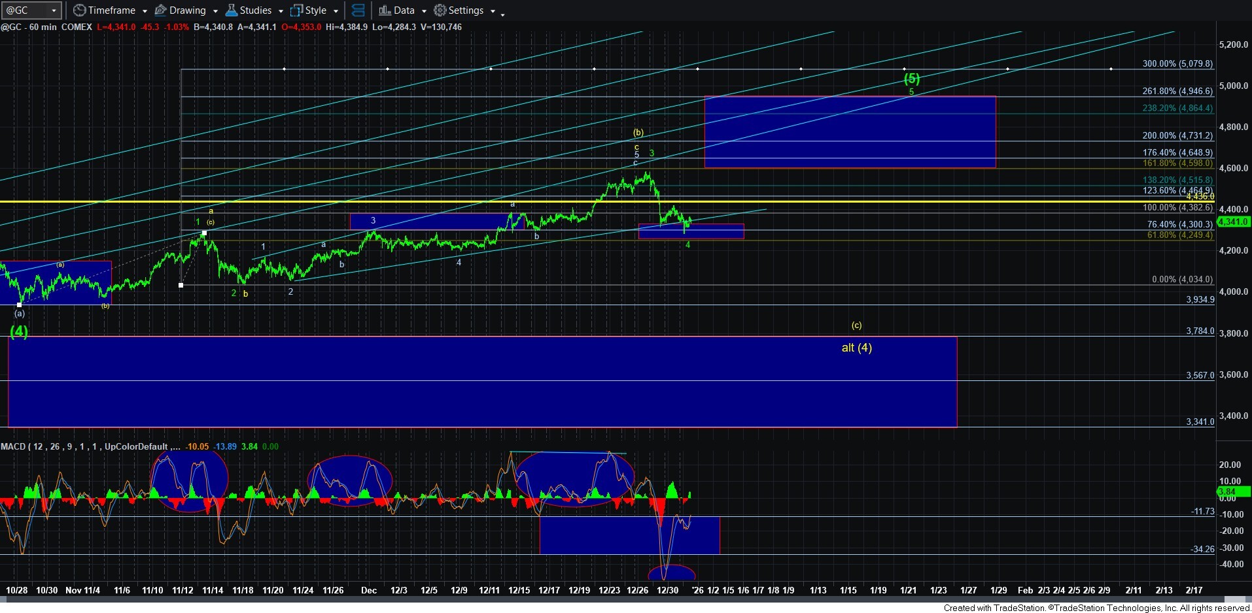Image resolution: width=1252 pixels, height=613 pixels.
Task: Click the Studies flask icon
Action: click(x=231, y=10)
